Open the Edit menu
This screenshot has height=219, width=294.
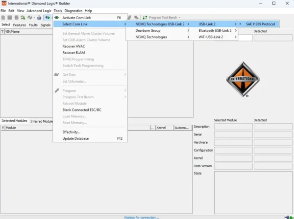11,11
